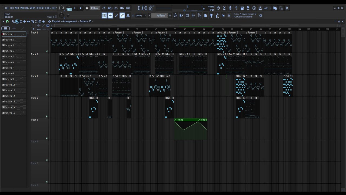The height and width of the screenshot is (195, 346).
Task: Open the TOOLS menu
Action: [x=48, y=8]
